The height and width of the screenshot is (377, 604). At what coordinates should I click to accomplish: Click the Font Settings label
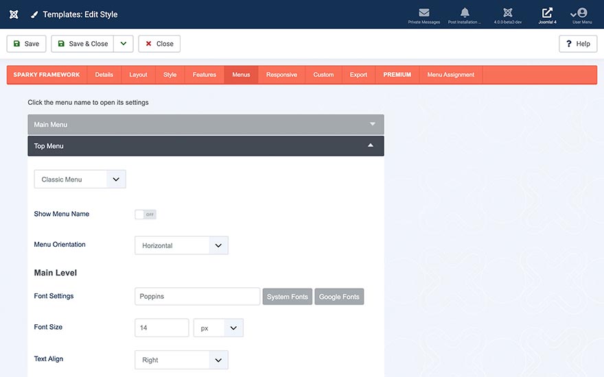point(54,296)
